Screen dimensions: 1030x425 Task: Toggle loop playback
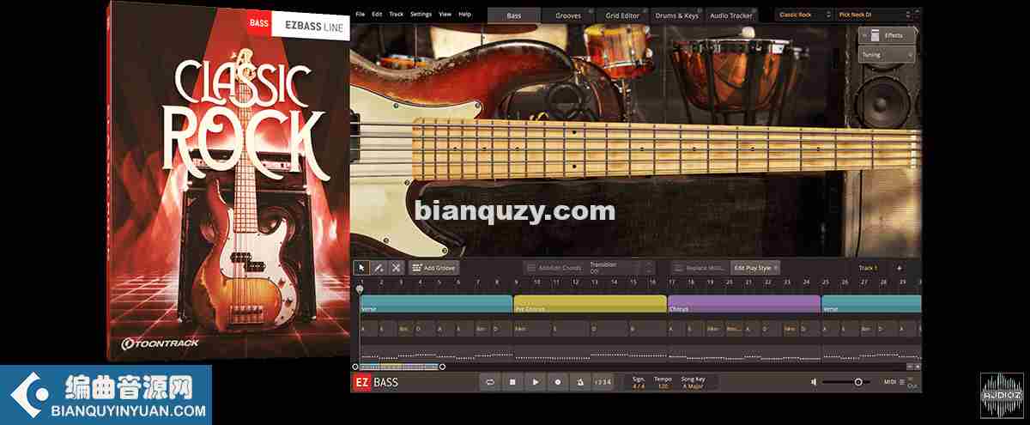coord(490,382)
